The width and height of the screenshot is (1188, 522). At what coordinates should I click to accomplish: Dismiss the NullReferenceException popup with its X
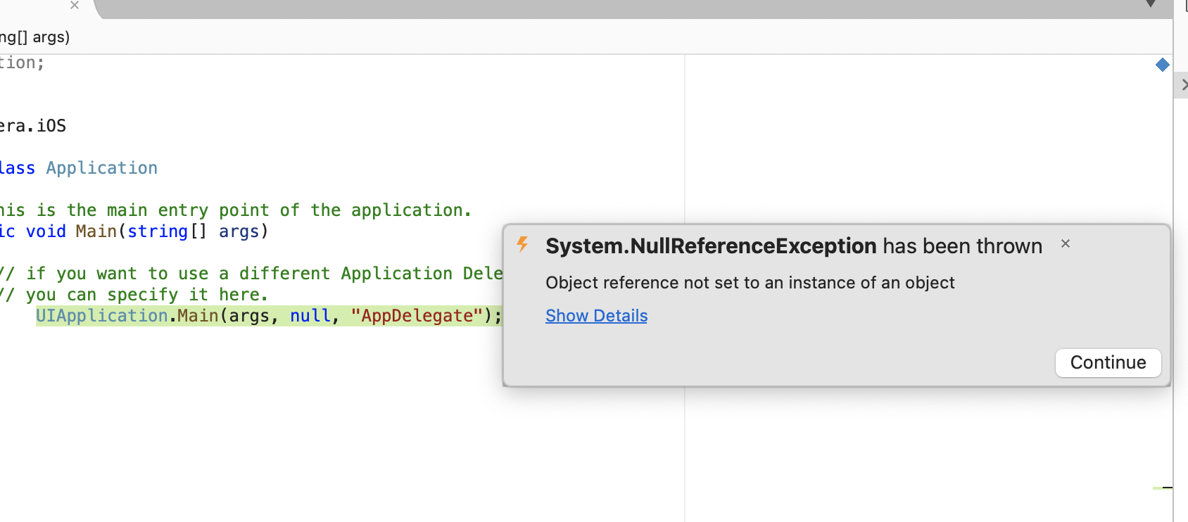1066,243
